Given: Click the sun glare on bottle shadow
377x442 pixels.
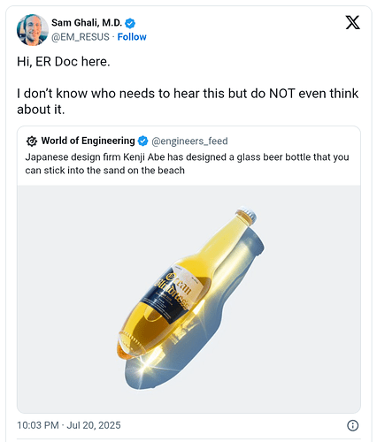Looking at the screenshot, I should 145,363.
